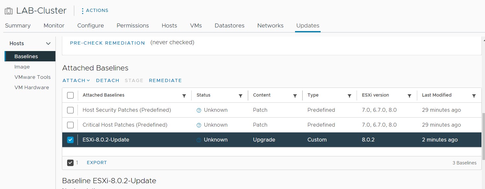
Task: Open the Permissions tab
Action: (133, 26)
